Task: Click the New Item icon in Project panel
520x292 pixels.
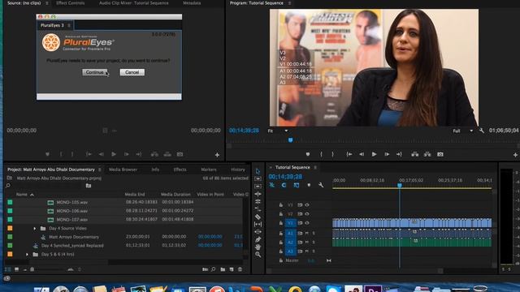Action: pos(232,269)
